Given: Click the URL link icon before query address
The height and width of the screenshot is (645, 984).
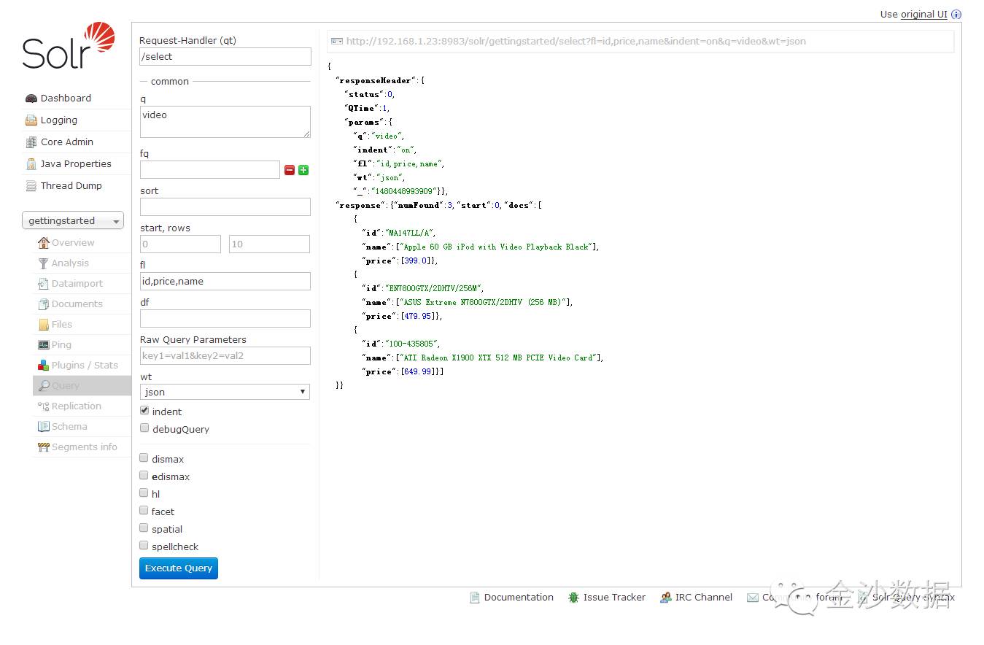Looking at the screenshot, I should tap(336, 42).
